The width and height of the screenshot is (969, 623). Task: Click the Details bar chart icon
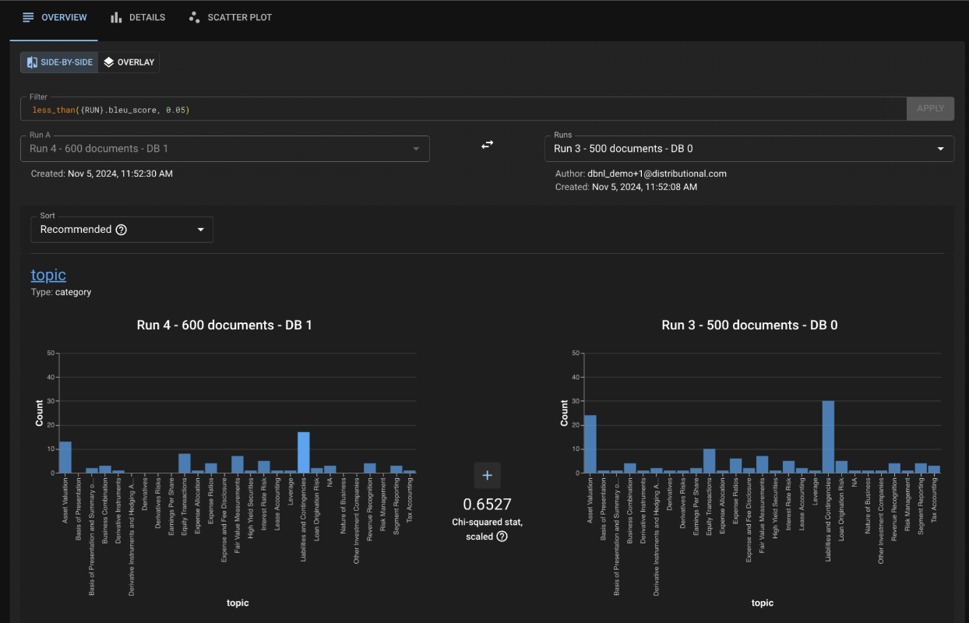[116, 17]
